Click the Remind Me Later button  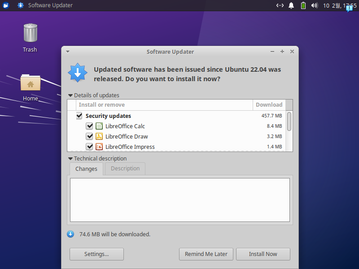coord(206,254)
